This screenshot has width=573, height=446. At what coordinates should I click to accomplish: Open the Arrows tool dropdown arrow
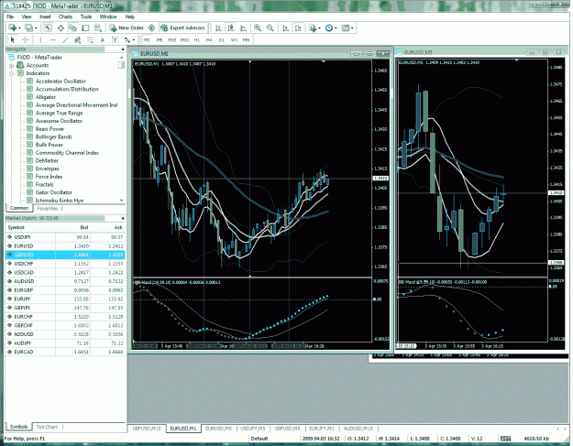click(134, 40)
